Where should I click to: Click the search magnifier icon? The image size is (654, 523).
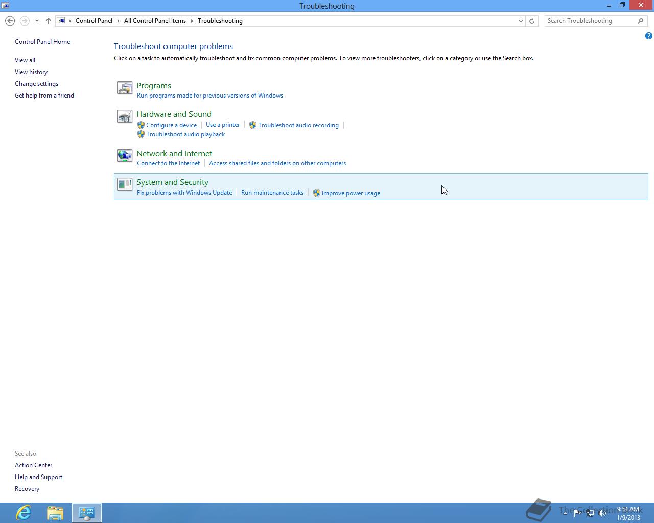point(640,21)
